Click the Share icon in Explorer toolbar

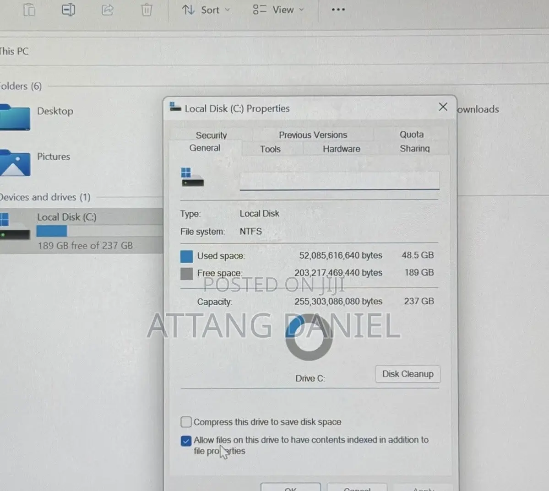(108, 10)
